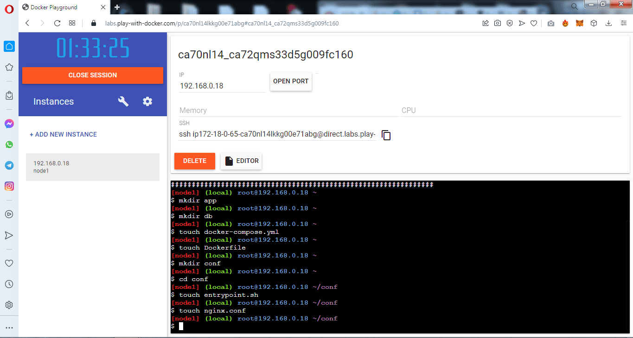The image size is (633, 338).
Task: Go back to the previous page
Action: coord(27,23)
